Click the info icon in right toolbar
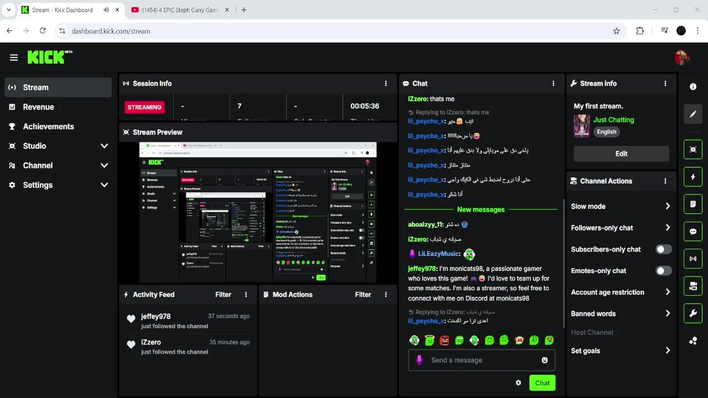 click(x=693, y=86)
